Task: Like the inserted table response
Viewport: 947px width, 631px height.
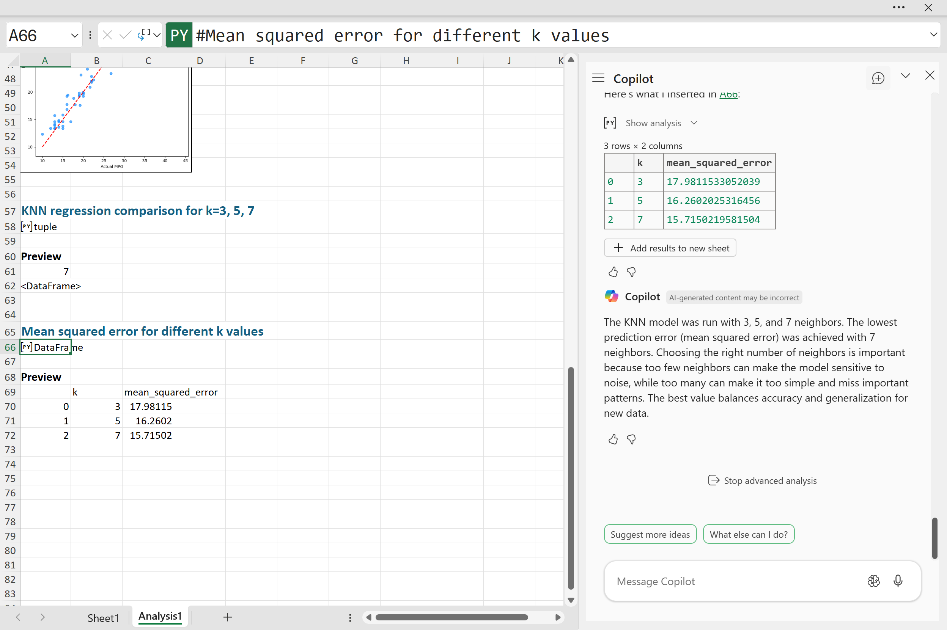Action: pyautogui.click(x=613, y=272)
